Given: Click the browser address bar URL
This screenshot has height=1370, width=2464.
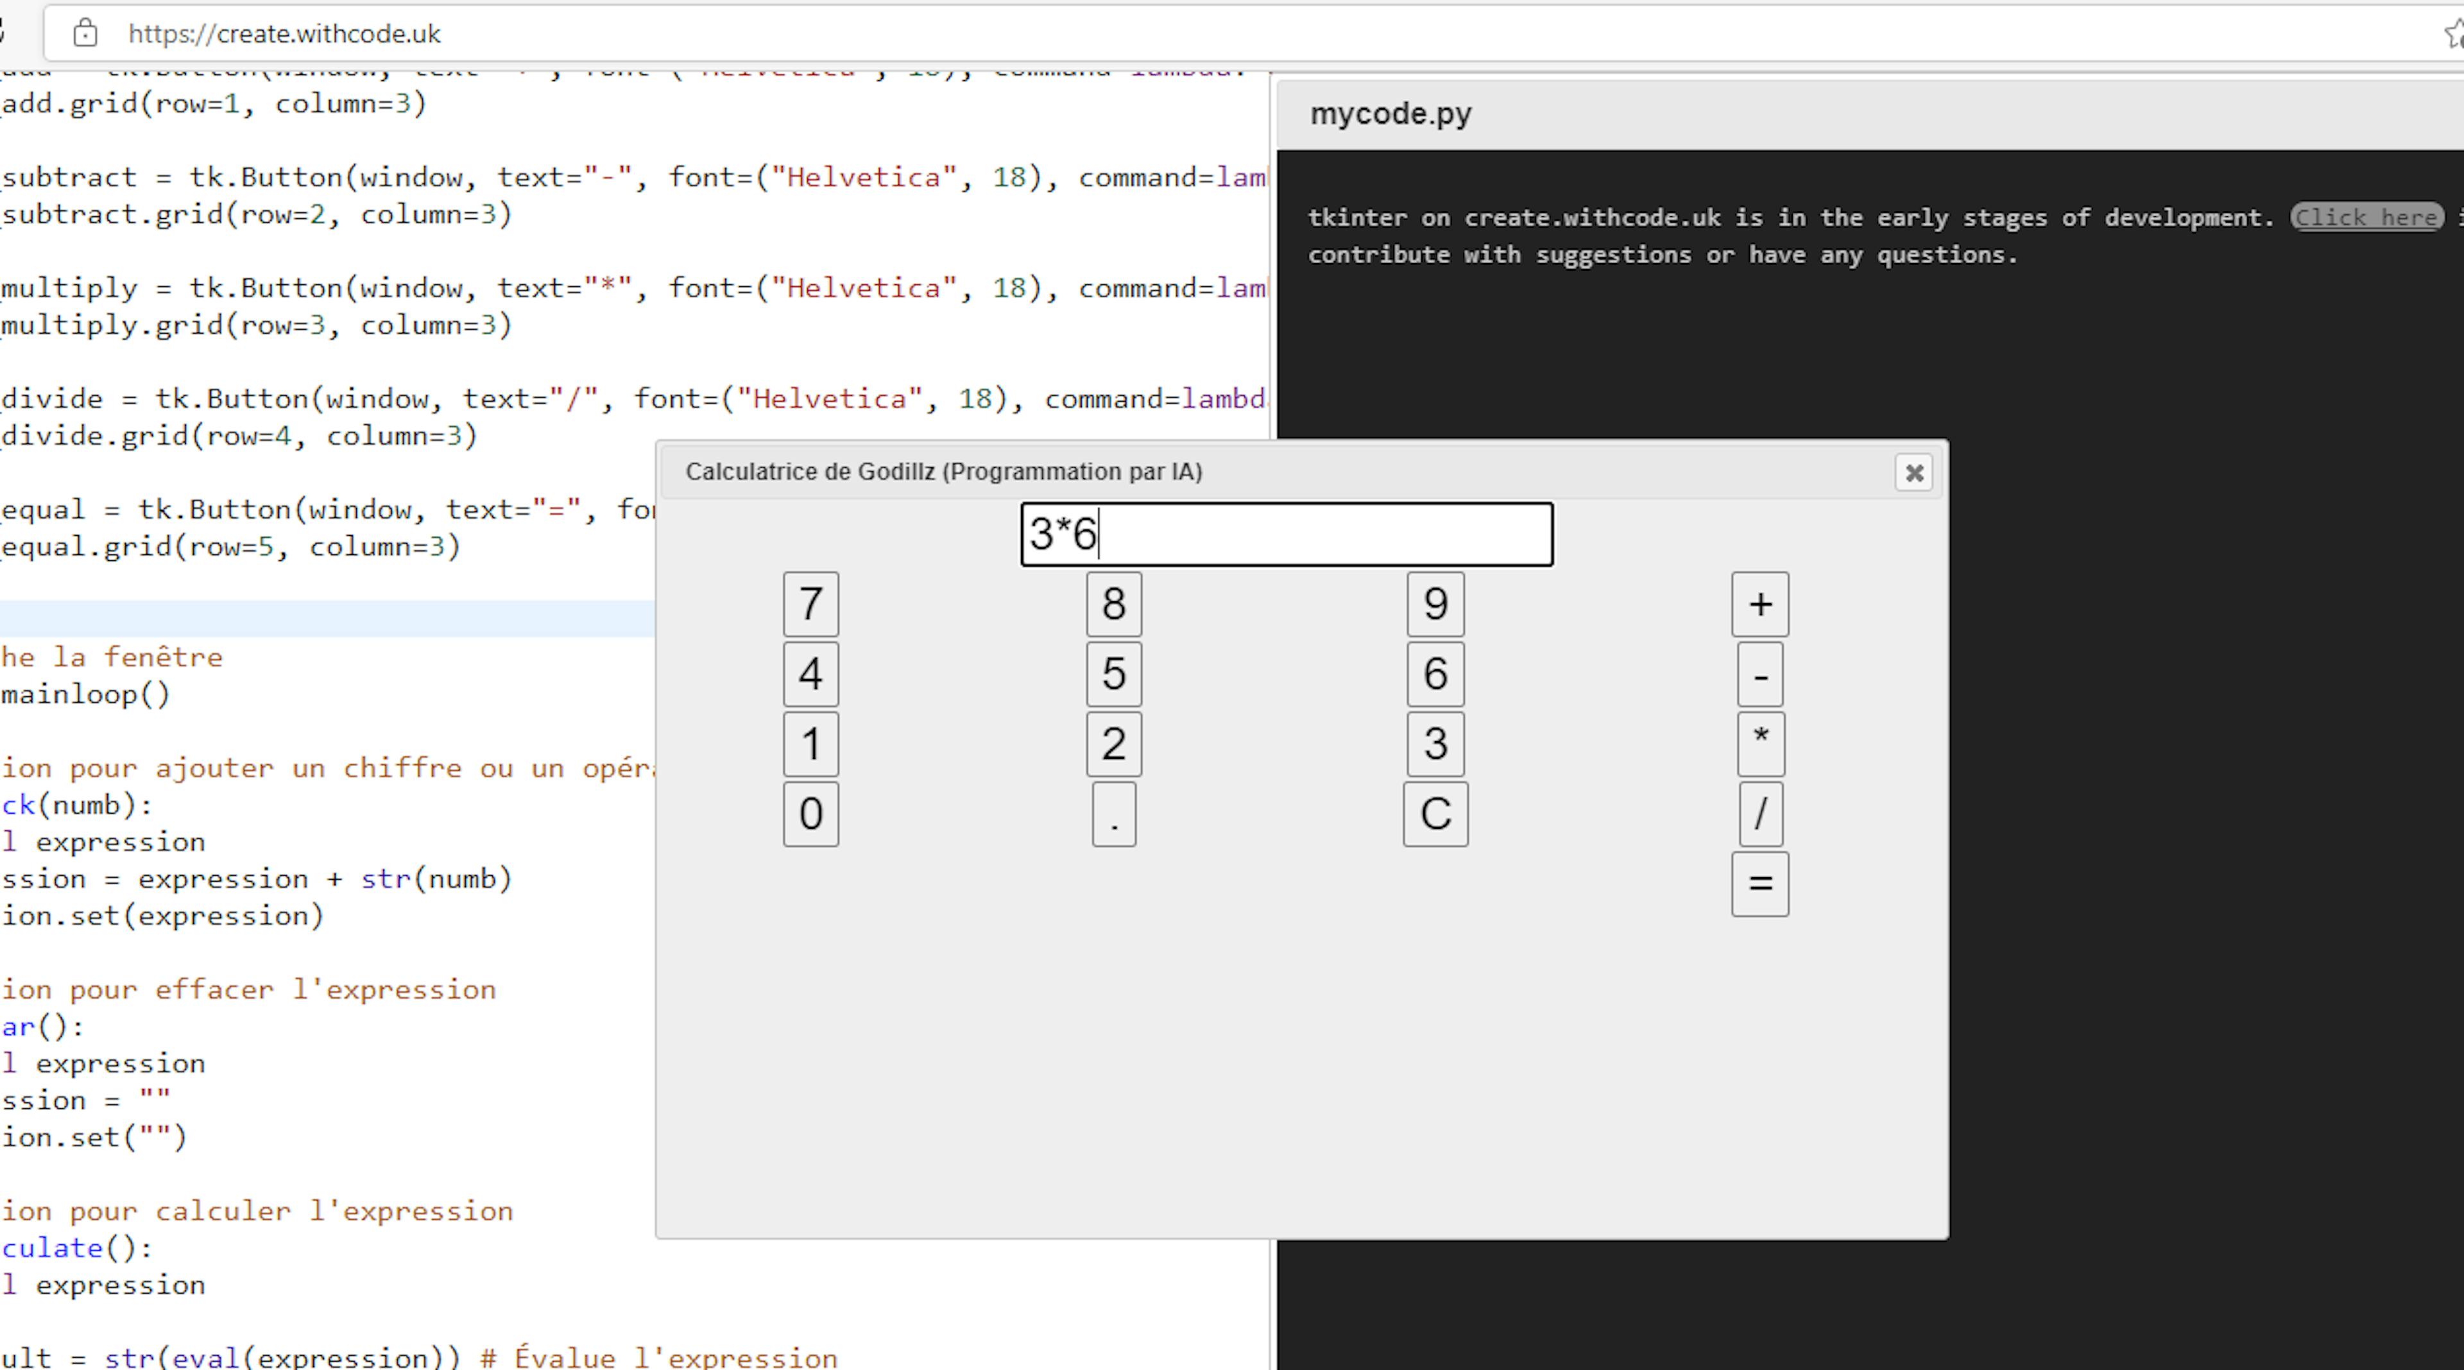Looking at the screenshot, I should (284, 33).
